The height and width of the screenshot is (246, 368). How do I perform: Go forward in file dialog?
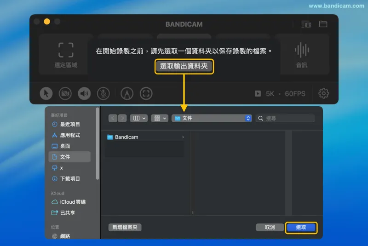tap(122, 118)
